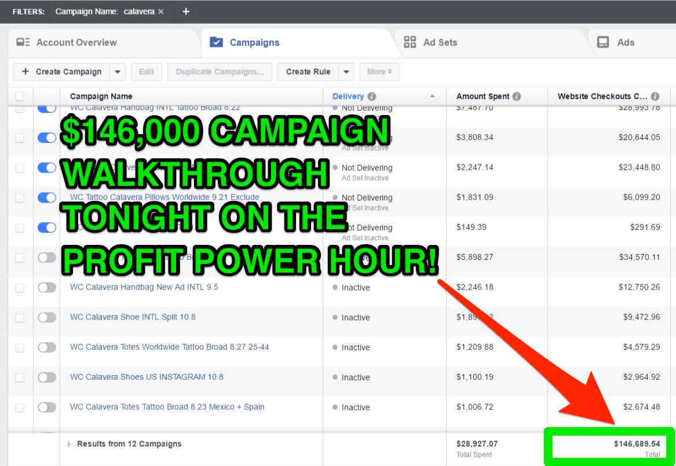Expand Results from 12 Campaigns row
The height and width of the screenshot is (466, 676).
click(x=70, y=444)
